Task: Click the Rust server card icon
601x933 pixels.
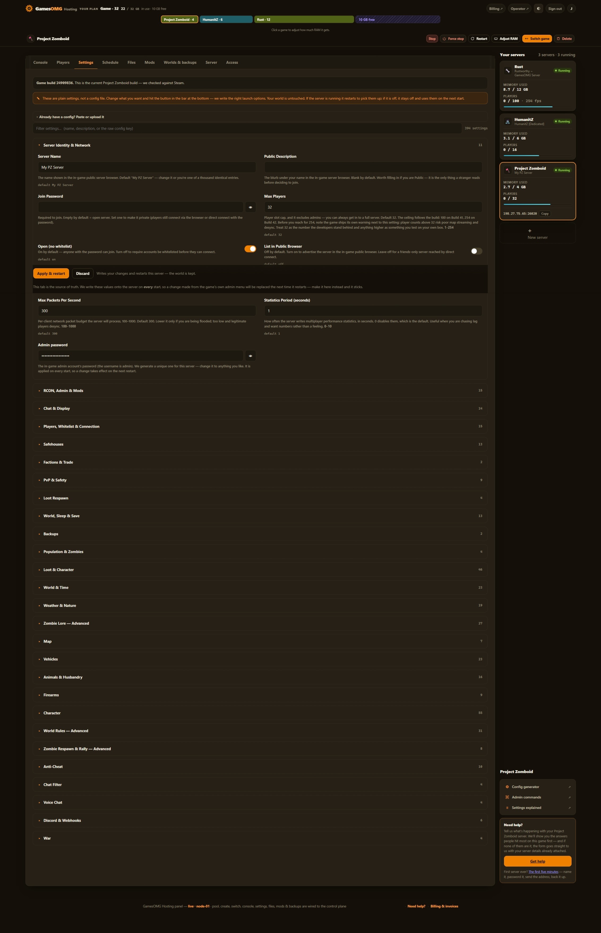Action: click(x=507, y=71)
